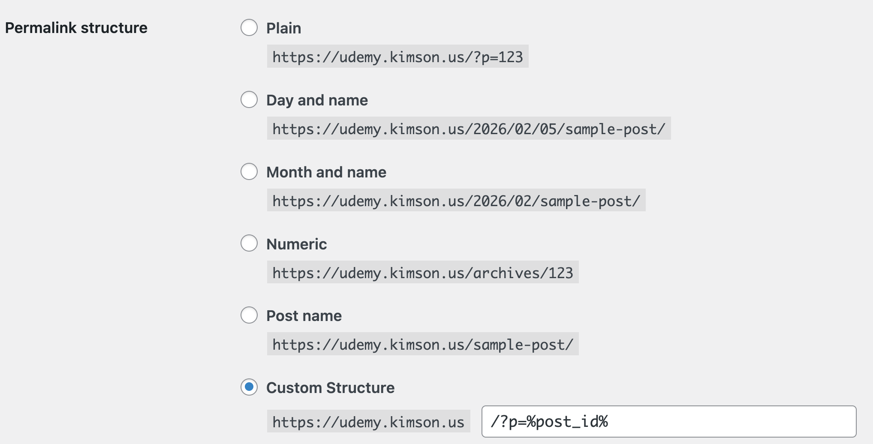Select the Day and name radio button
The image size is (873, 444).
tap(249, 100)
